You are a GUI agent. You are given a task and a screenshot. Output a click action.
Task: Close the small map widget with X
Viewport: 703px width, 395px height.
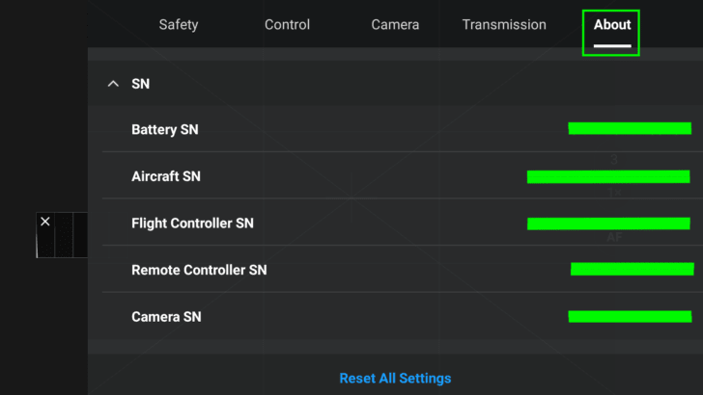(44, 222)
